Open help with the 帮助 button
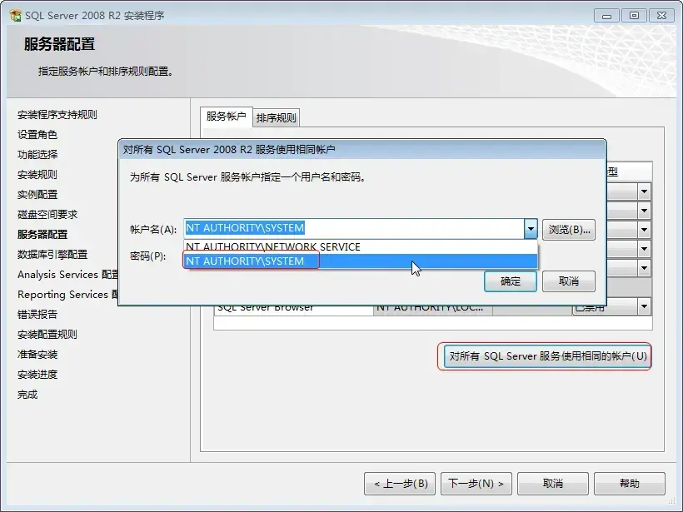683x512 pixels. click(x=630, y=483)
